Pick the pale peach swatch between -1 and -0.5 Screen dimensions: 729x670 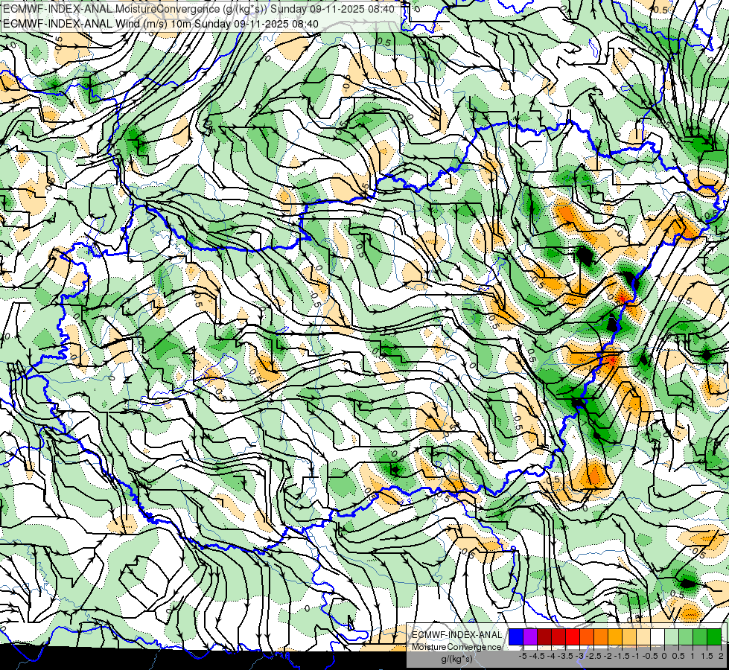pyautogui.click(x=643, y=636)
